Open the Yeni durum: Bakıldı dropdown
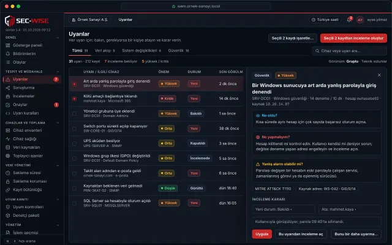Viewport: 392px width, 245px height. click(284, 209)
